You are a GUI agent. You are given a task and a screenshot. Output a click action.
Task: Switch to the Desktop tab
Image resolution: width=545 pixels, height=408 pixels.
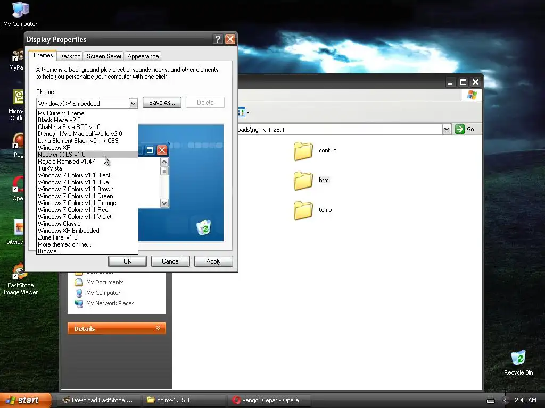pos(70,56)
